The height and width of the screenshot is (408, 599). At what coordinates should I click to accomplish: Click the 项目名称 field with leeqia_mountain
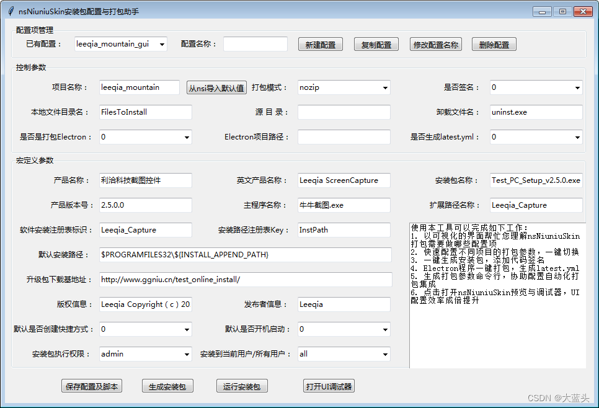[x=140, y=87]
